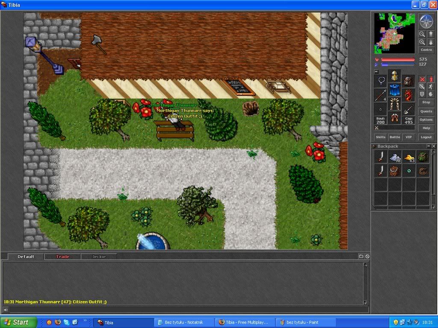Select the boots equipment slot
438x328 pixels.
394,118
